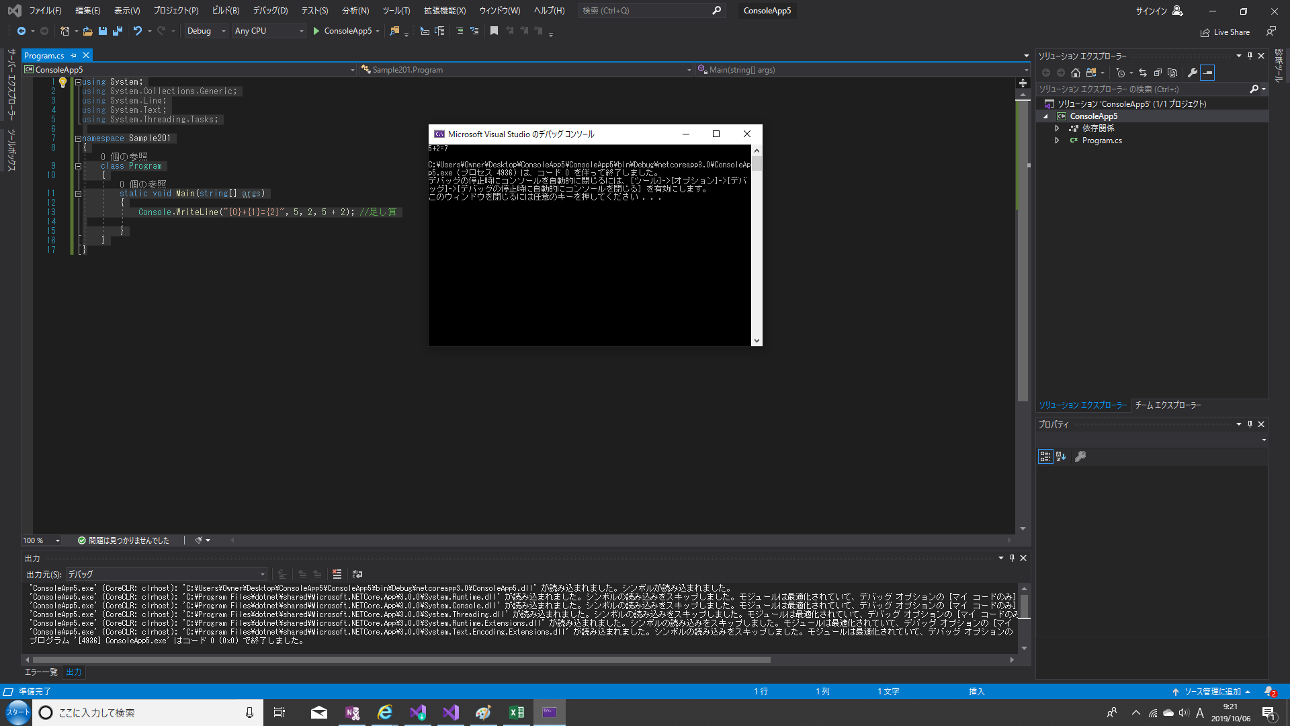Open the ファイル(F) menu
This screenshot has height=726, width=1290.
pyautogui.click(x=45, y=11)
